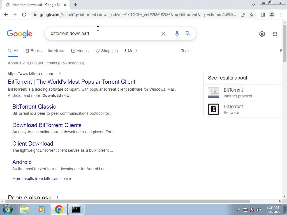Click the Chrome taskbar icon
Viewport: 287px width, 215px height.
(x=59, y=209)
